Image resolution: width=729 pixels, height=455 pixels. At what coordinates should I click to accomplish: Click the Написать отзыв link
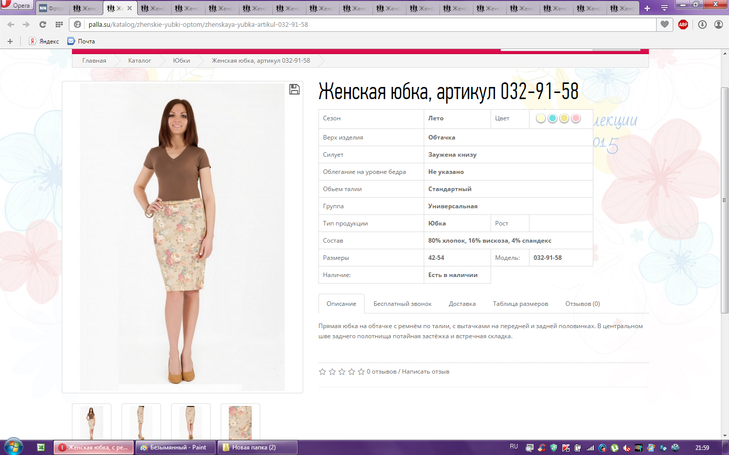[x=426, y=372]
